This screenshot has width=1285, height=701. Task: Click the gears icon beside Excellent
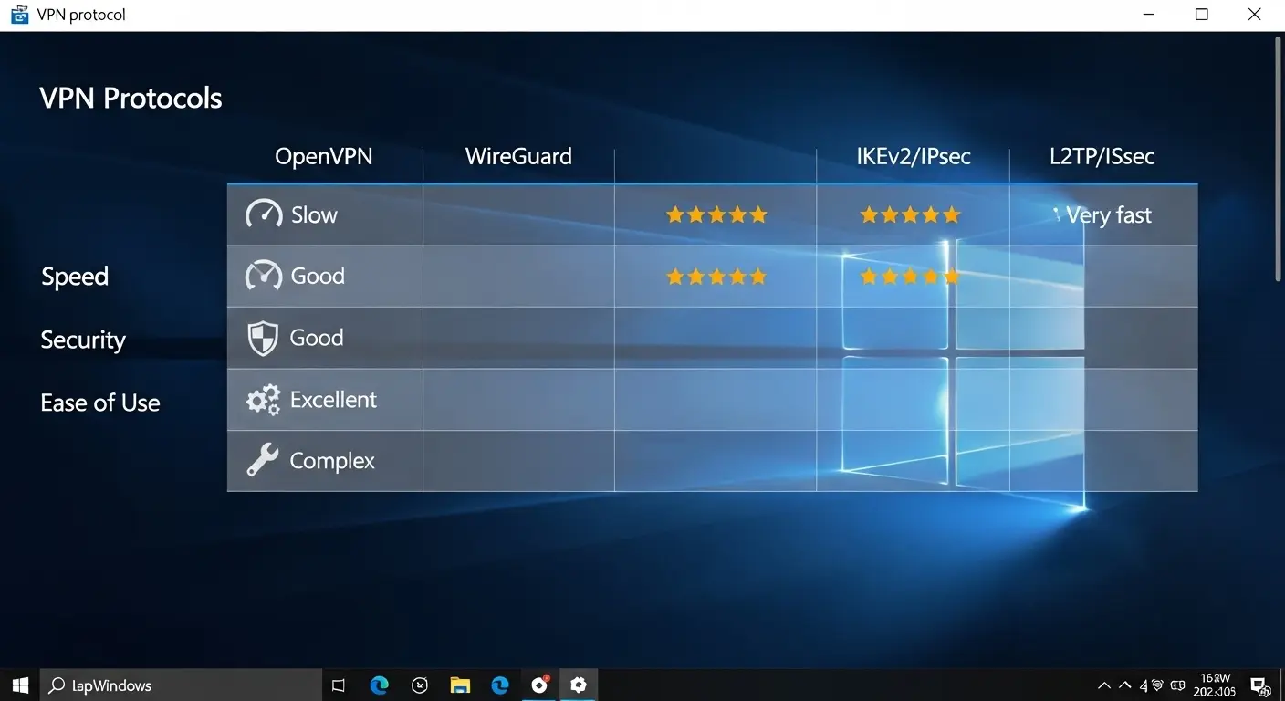tap(263, 400)
